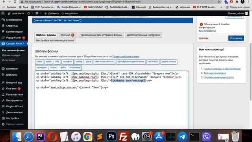The image size is (252, 142).
Task: Open the Trash in dock
Action: point(235,136)
